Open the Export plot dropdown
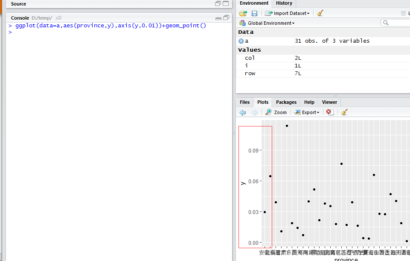 pos(307,112)
